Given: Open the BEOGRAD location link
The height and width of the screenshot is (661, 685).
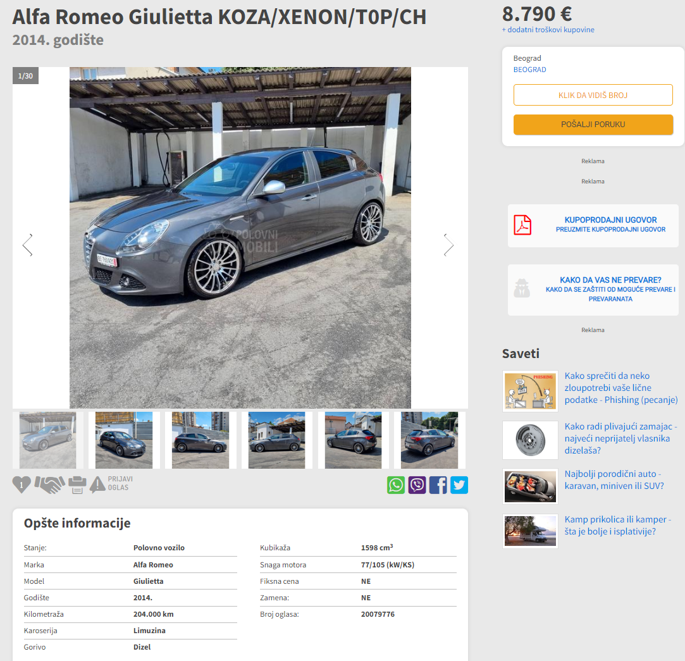Looking at the screenshot, I should (x=529, y=70).
